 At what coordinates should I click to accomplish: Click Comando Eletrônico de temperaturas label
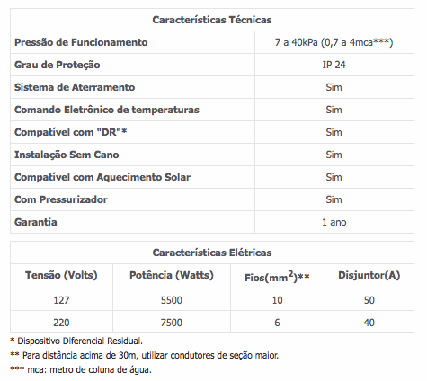tap(107, 110)
